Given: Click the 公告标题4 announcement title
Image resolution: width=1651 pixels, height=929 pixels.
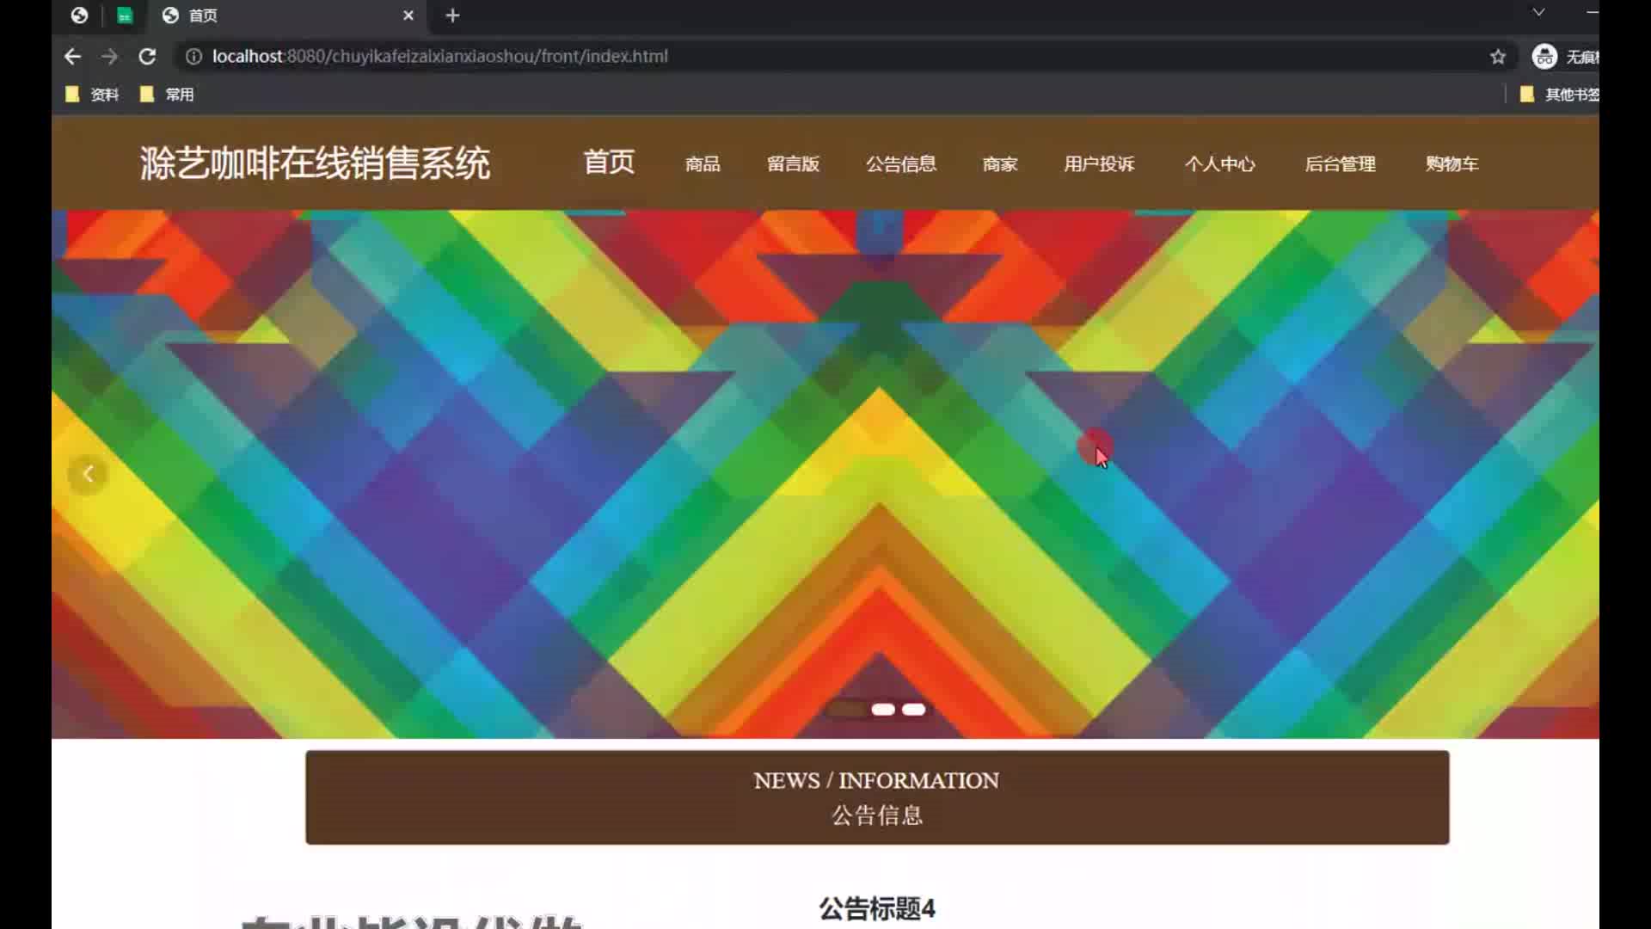Looking at the screenshot, I should click(876, 908).
